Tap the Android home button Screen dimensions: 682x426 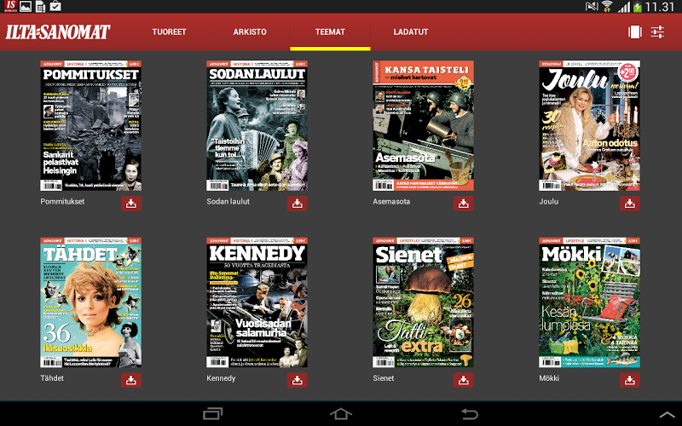point(340,413)
